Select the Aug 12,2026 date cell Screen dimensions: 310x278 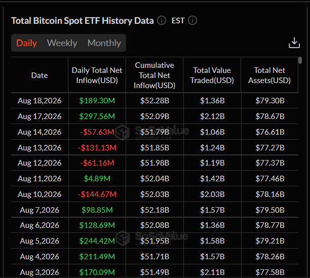tap(40, 163)
